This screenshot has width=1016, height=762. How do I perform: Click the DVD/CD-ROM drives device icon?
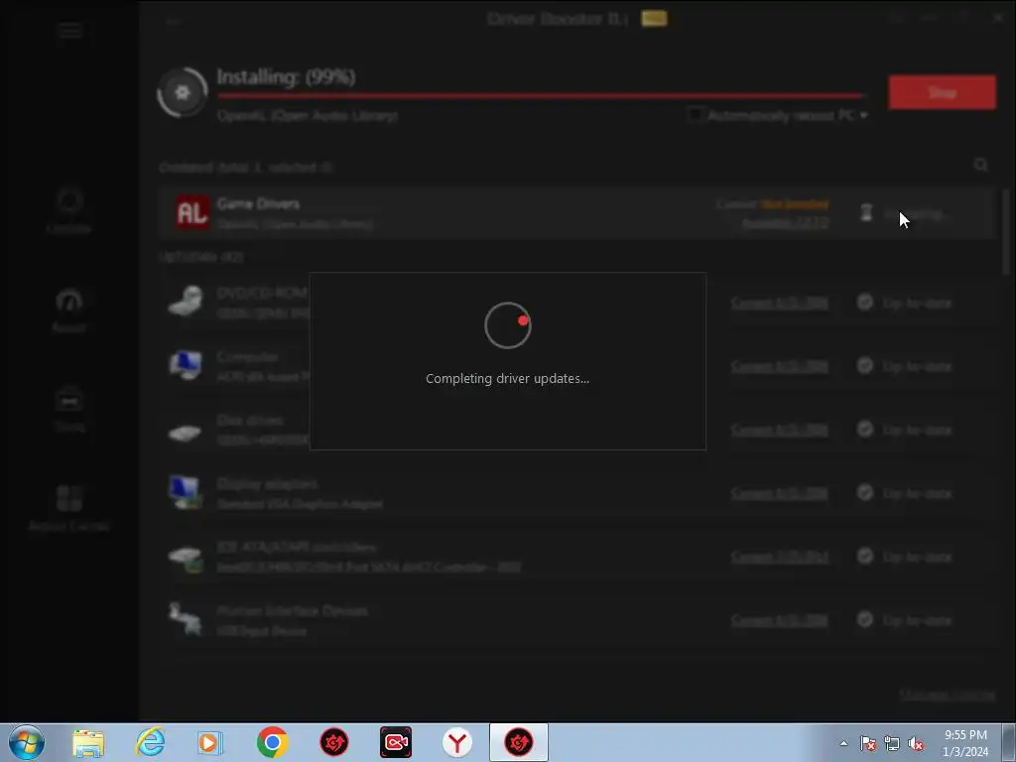point(186,302)
